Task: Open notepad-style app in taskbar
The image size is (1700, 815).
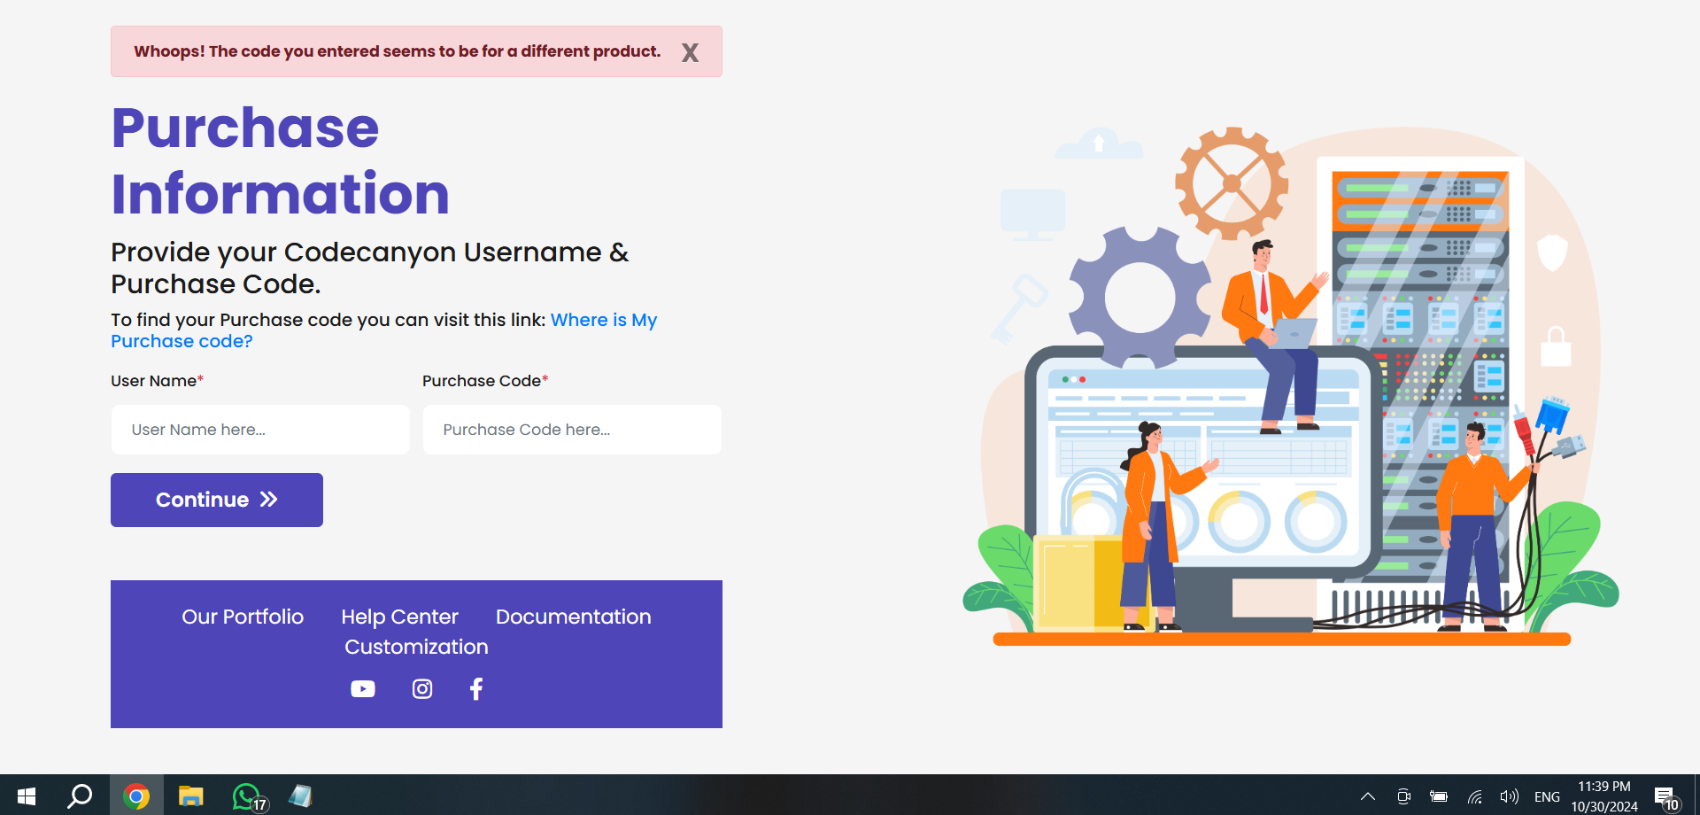Action: coord(300,796)
